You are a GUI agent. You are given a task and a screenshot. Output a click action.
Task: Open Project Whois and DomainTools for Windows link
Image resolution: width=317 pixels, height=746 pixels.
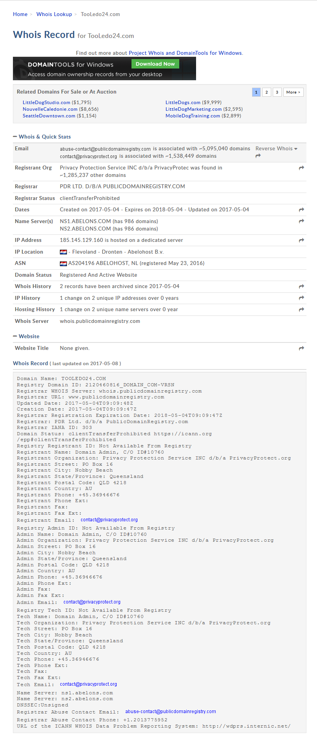point(186,53)
